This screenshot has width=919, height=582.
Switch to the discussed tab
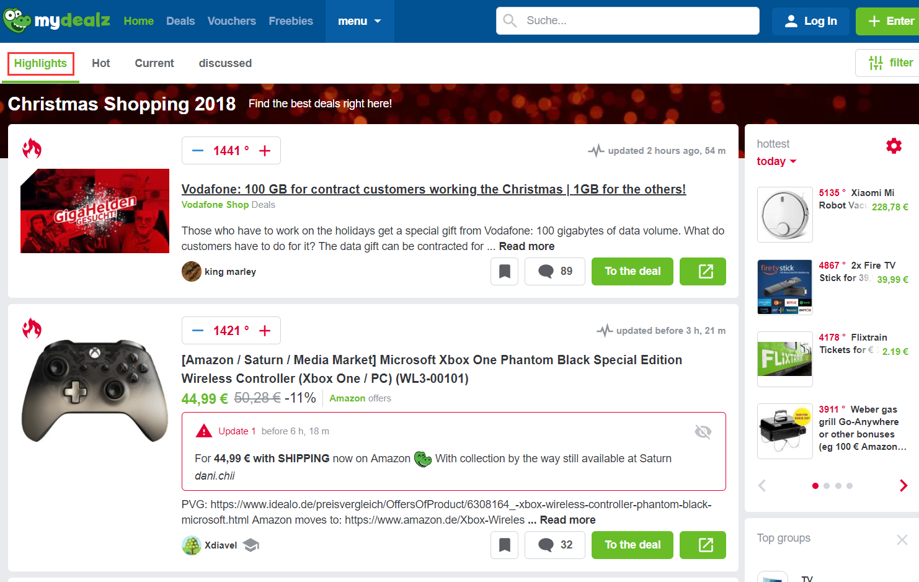[x=225, y=63]
